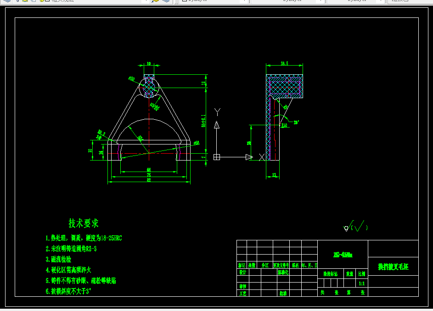433x311 pixels.
Task: Click the UCS X axis label
Action: pos(262,157)
